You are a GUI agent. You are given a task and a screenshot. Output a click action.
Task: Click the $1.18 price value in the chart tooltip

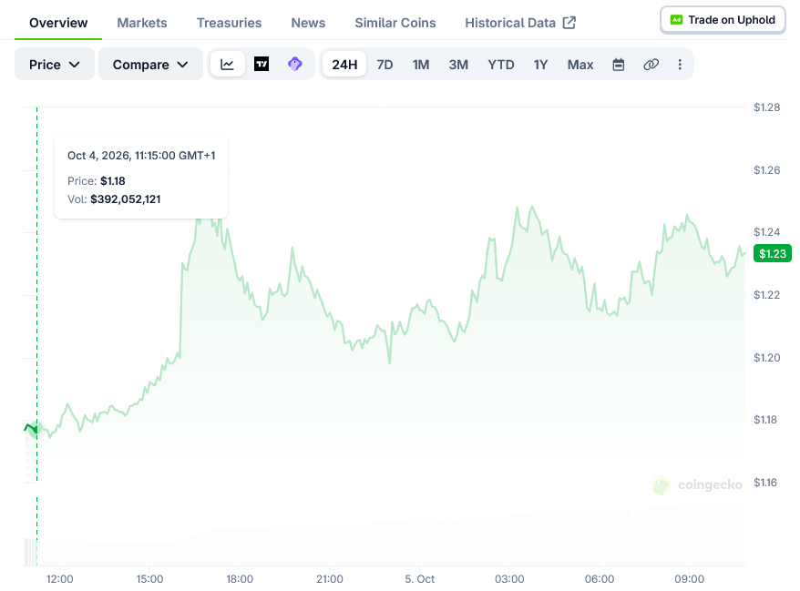coord(113,181)
